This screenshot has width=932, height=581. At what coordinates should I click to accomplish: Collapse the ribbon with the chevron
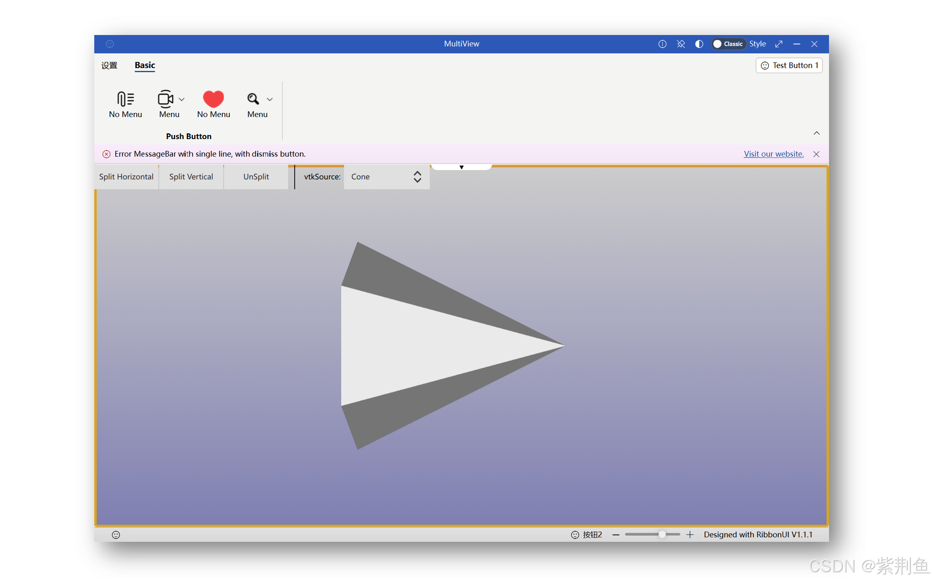[816, 133]
